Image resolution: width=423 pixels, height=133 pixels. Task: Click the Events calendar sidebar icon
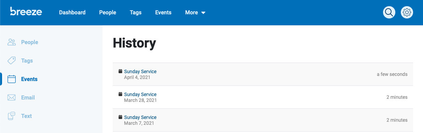12,79
